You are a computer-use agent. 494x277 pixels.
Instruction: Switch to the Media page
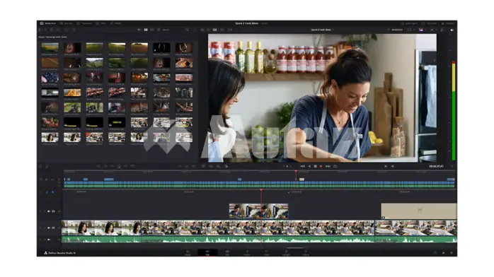click(188, 252)
